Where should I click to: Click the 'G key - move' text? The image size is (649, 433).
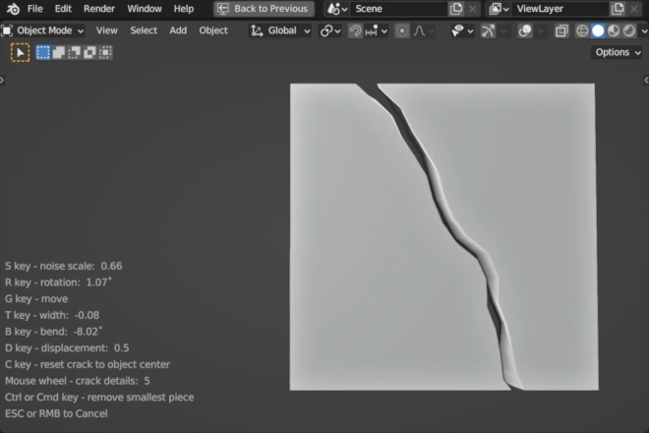[x=36, y=299]
